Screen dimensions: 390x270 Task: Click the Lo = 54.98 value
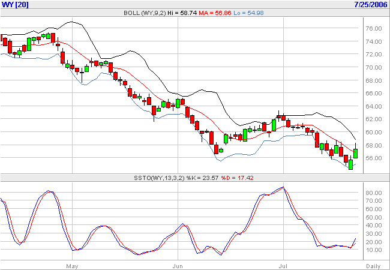(x=248, y=13)
